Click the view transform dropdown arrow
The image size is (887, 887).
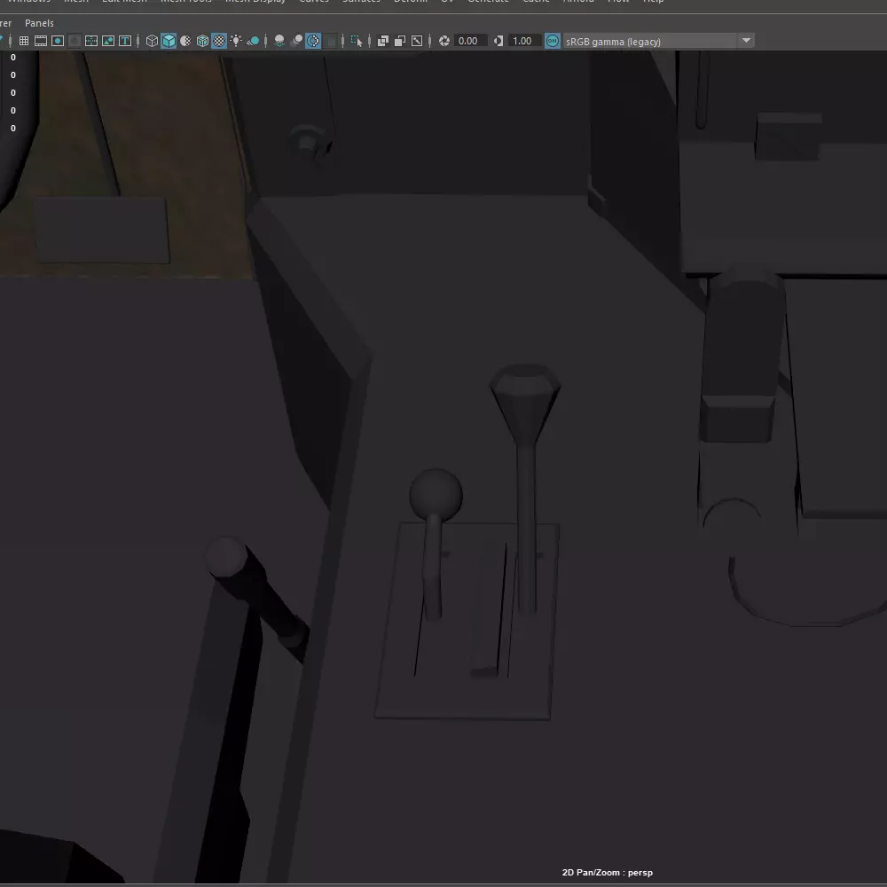746,41
